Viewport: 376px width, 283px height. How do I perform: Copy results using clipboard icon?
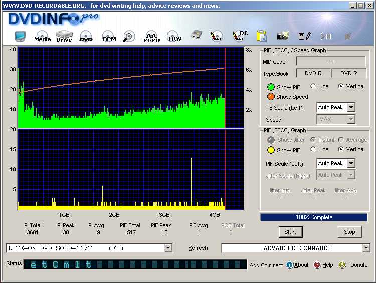[261, 36]
